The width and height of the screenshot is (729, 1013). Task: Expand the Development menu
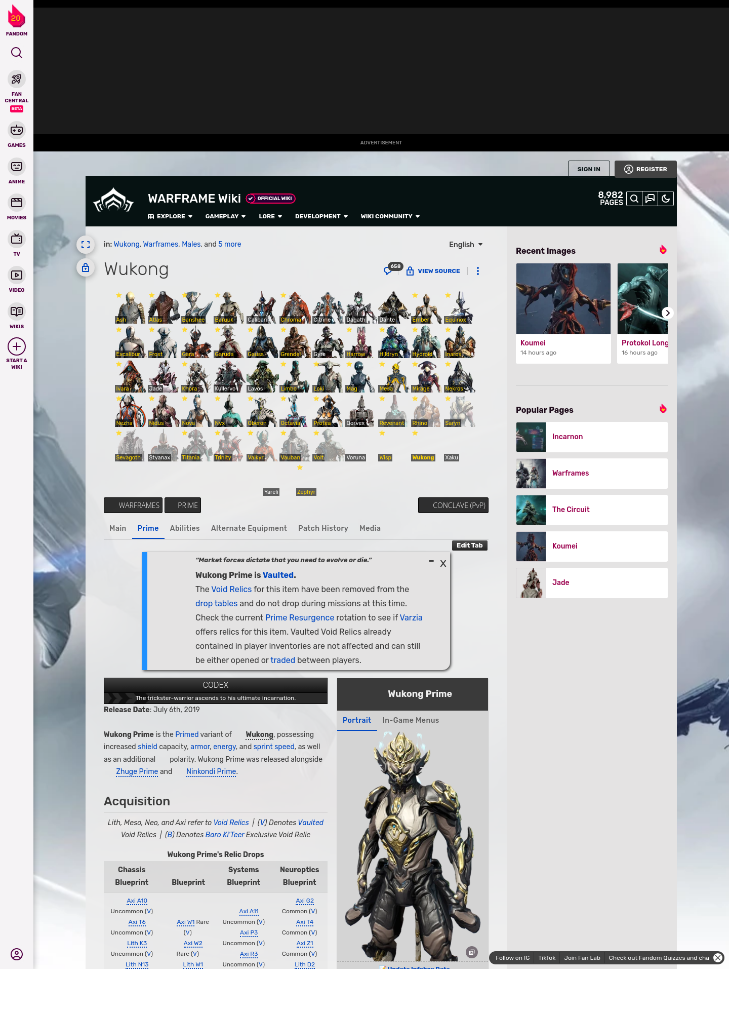(x=321, y=216)
